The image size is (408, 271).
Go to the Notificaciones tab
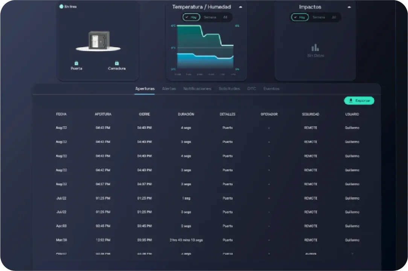(x=197, y=89)
